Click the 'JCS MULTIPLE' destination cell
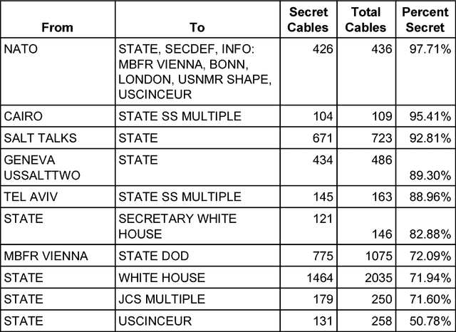 click(x=162, y=301)
